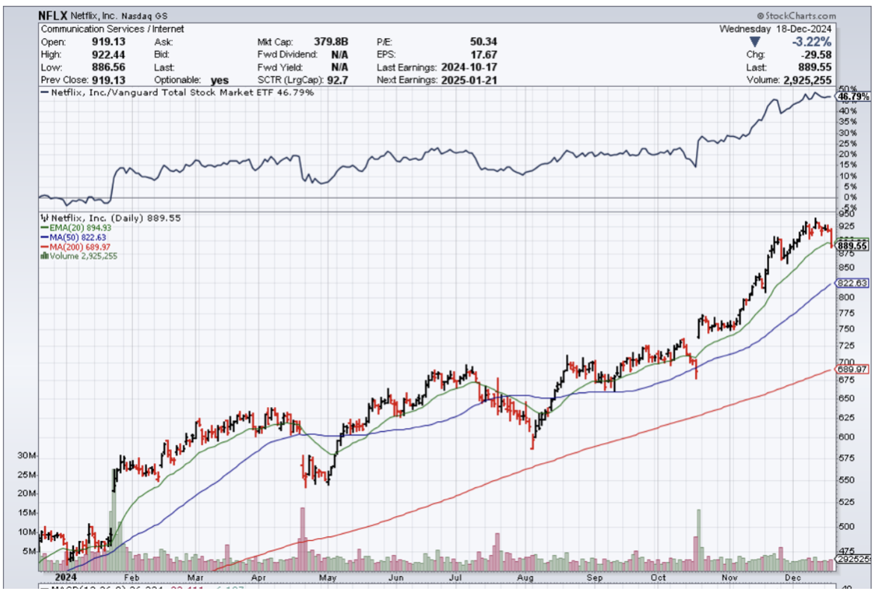The height and width of the screenshot is (591, 876).
Task: Click the 46.79% relative strength axis flag
Action: [852, 97]
